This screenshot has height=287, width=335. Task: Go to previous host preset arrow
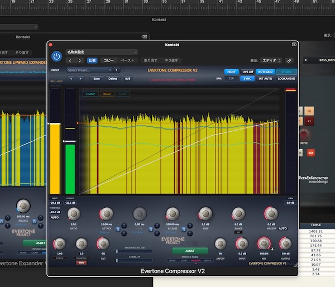coord(70,61)
